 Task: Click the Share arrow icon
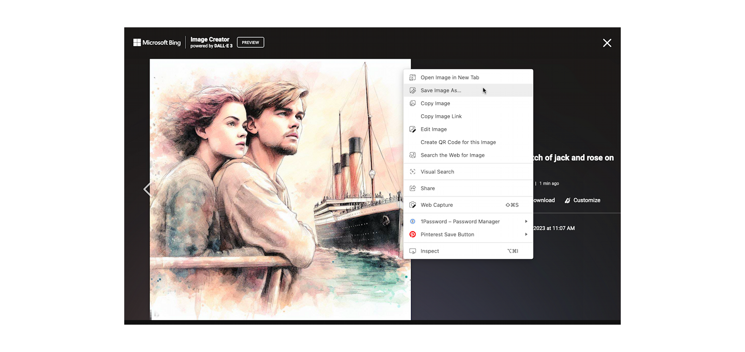[x=413, y=188]
